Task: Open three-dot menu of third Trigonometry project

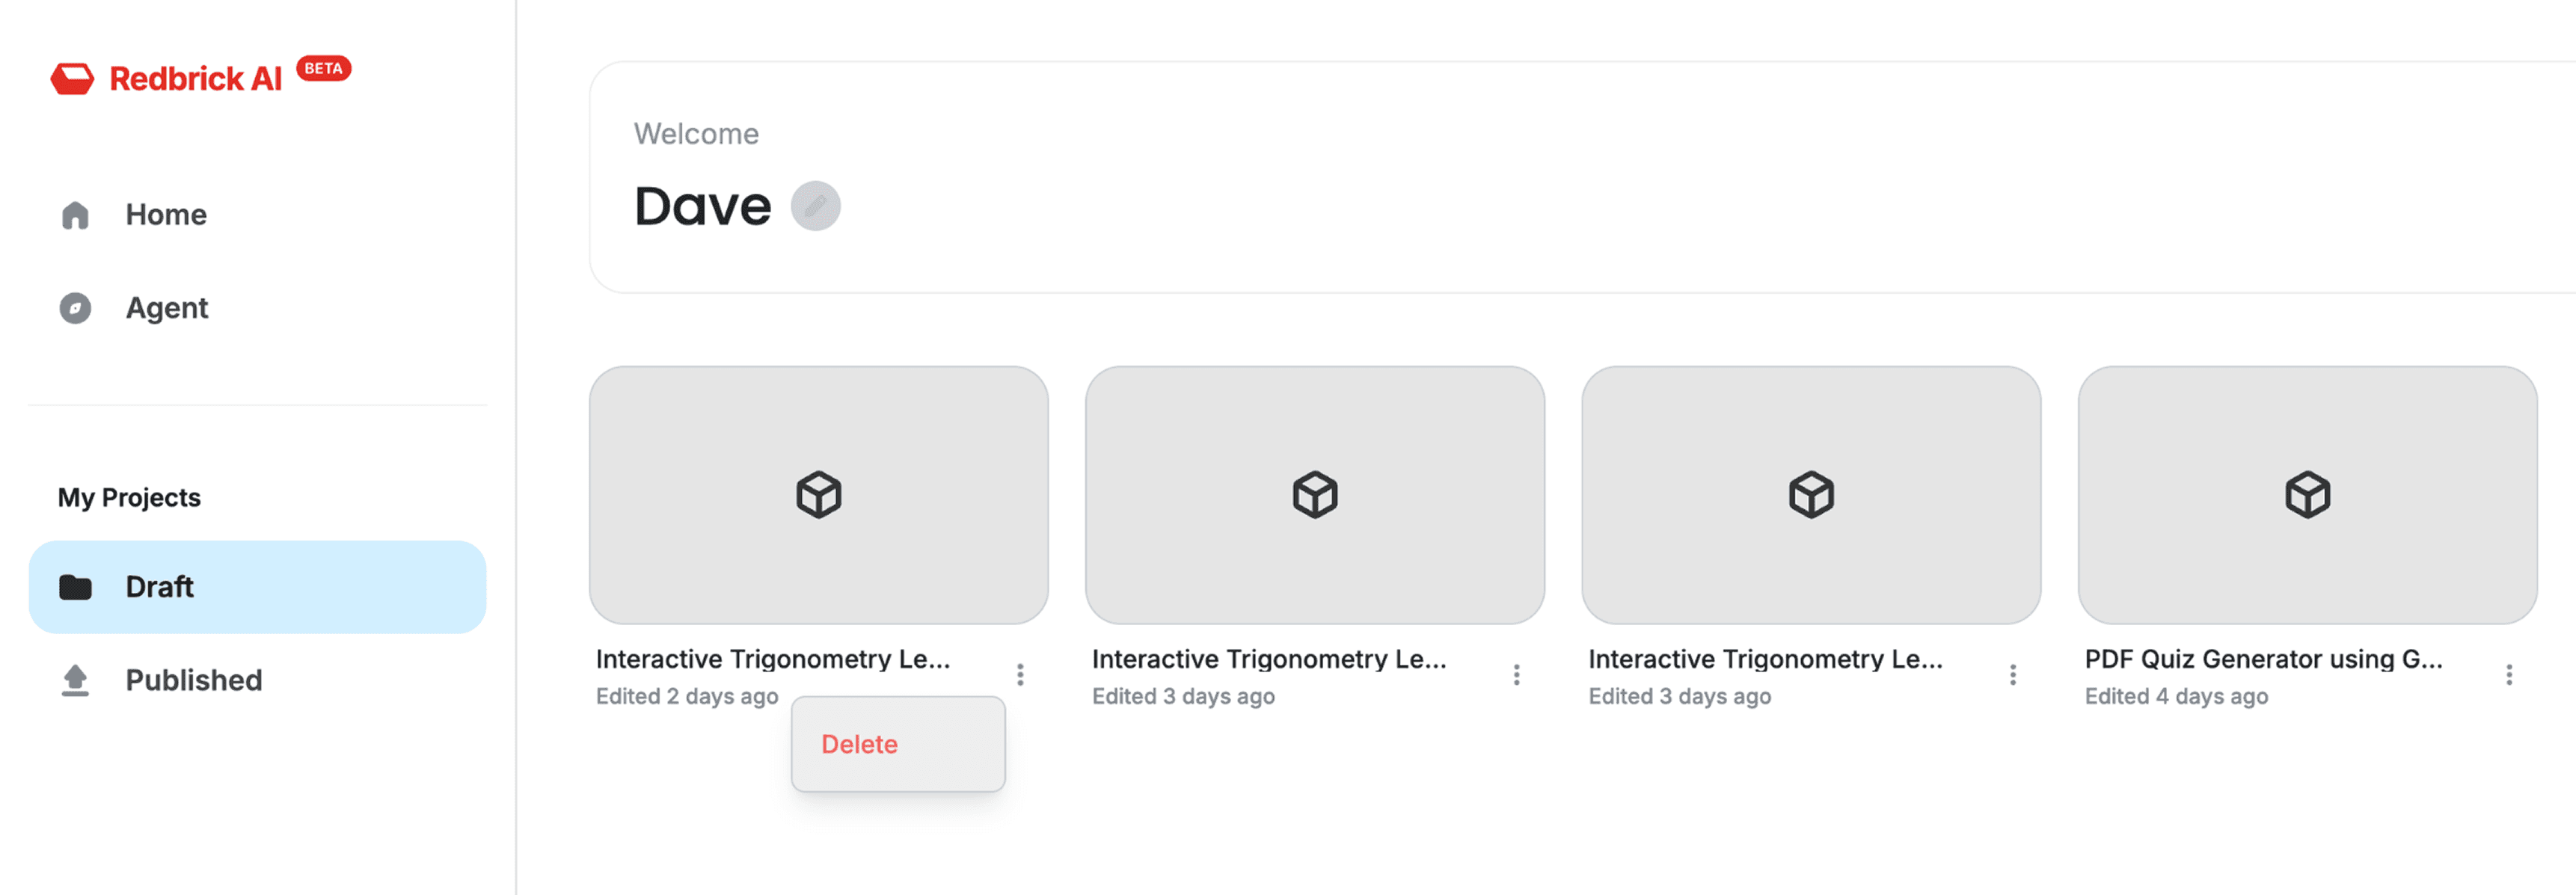Action: click(x=2012, y=675)
